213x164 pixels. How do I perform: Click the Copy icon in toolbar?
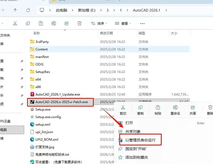[28, 24]
